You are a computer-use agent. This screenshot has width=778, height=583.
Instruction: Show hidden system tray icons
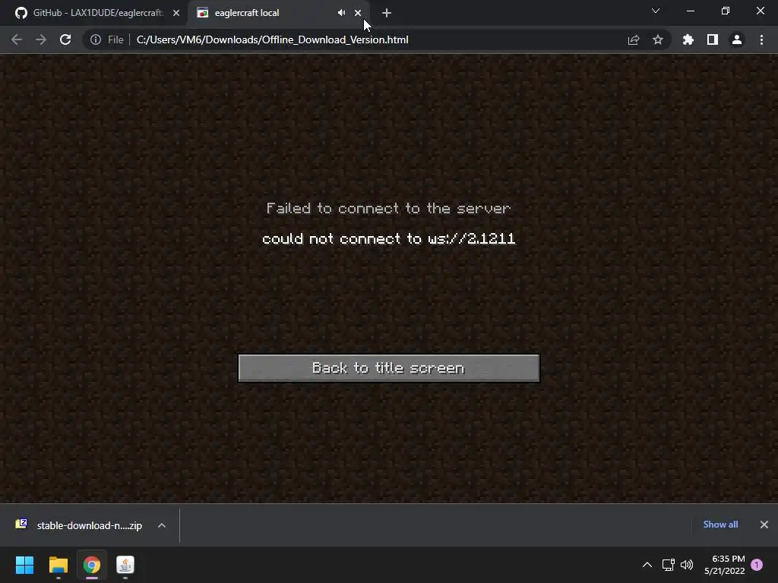(647, 565)
